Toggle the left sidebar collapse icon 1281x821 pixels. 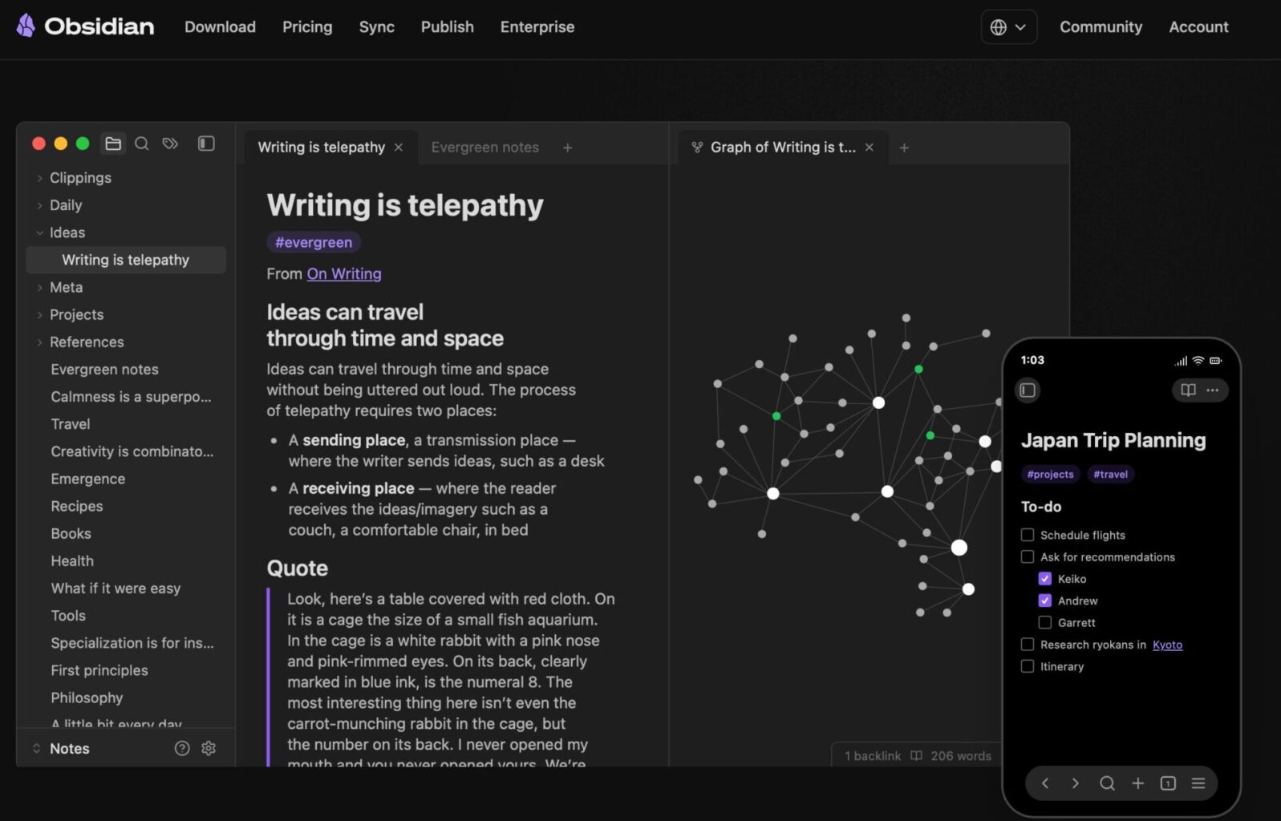click(206, 144)
